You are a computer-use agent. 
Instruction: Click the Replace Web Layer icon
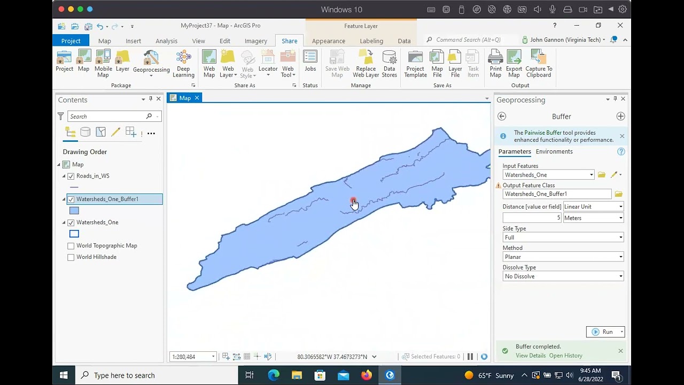coord(366,64)
